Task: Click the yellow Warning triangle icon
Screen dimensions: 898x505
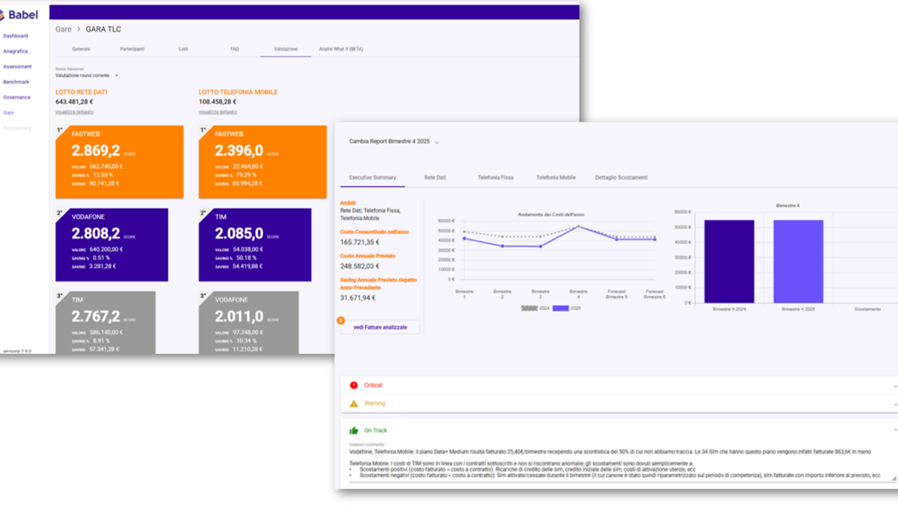Action: click(x=354, y=403)
